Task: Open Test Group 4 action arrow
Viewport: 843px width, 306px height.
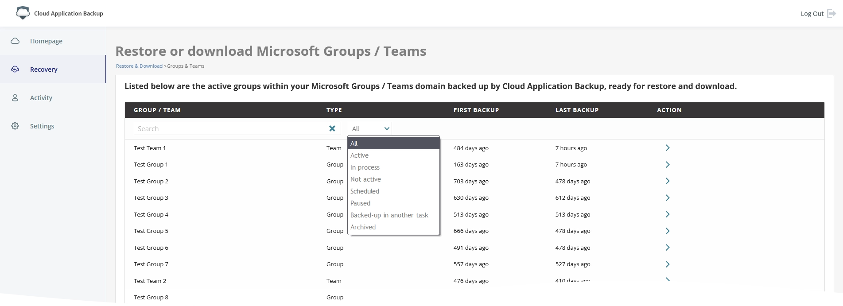Action: tap(668, 214)
